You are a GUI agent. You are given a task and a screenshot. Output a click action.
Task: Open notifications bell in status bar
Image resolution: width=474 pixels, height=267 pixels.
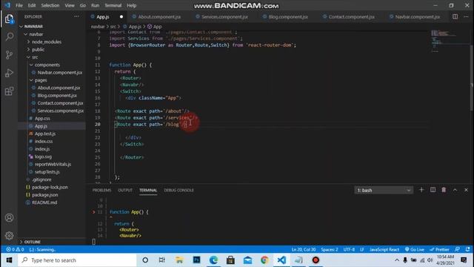coord(467,249)
